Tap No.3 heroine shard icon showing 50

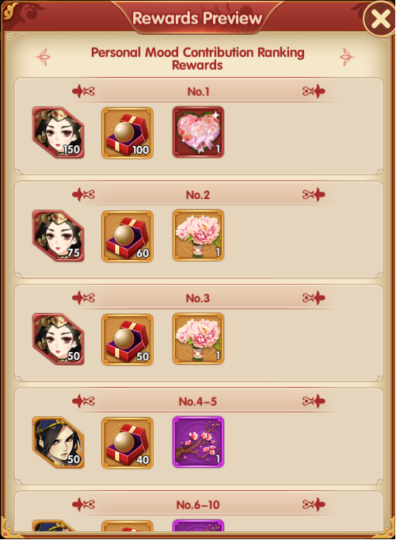pyautogui.click(x=58, y=339)
